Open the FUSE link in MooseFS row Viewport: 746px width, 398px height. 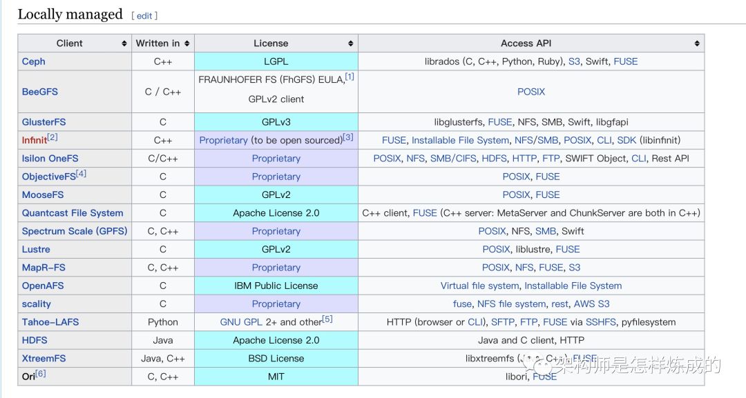point(548,195)
